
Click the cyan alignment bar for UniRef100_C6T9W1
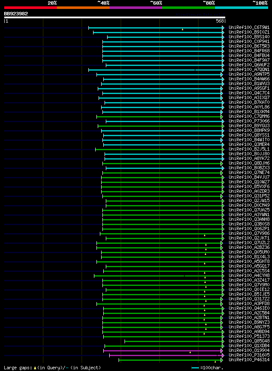tap(156, 28)
